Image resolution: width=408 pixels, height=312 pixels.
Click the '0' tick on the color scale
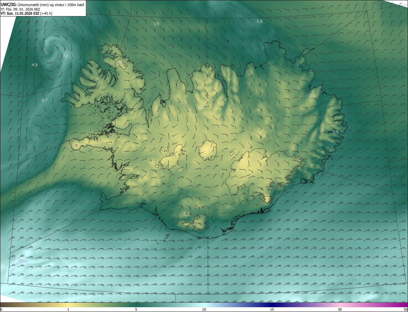click(1, 309)
